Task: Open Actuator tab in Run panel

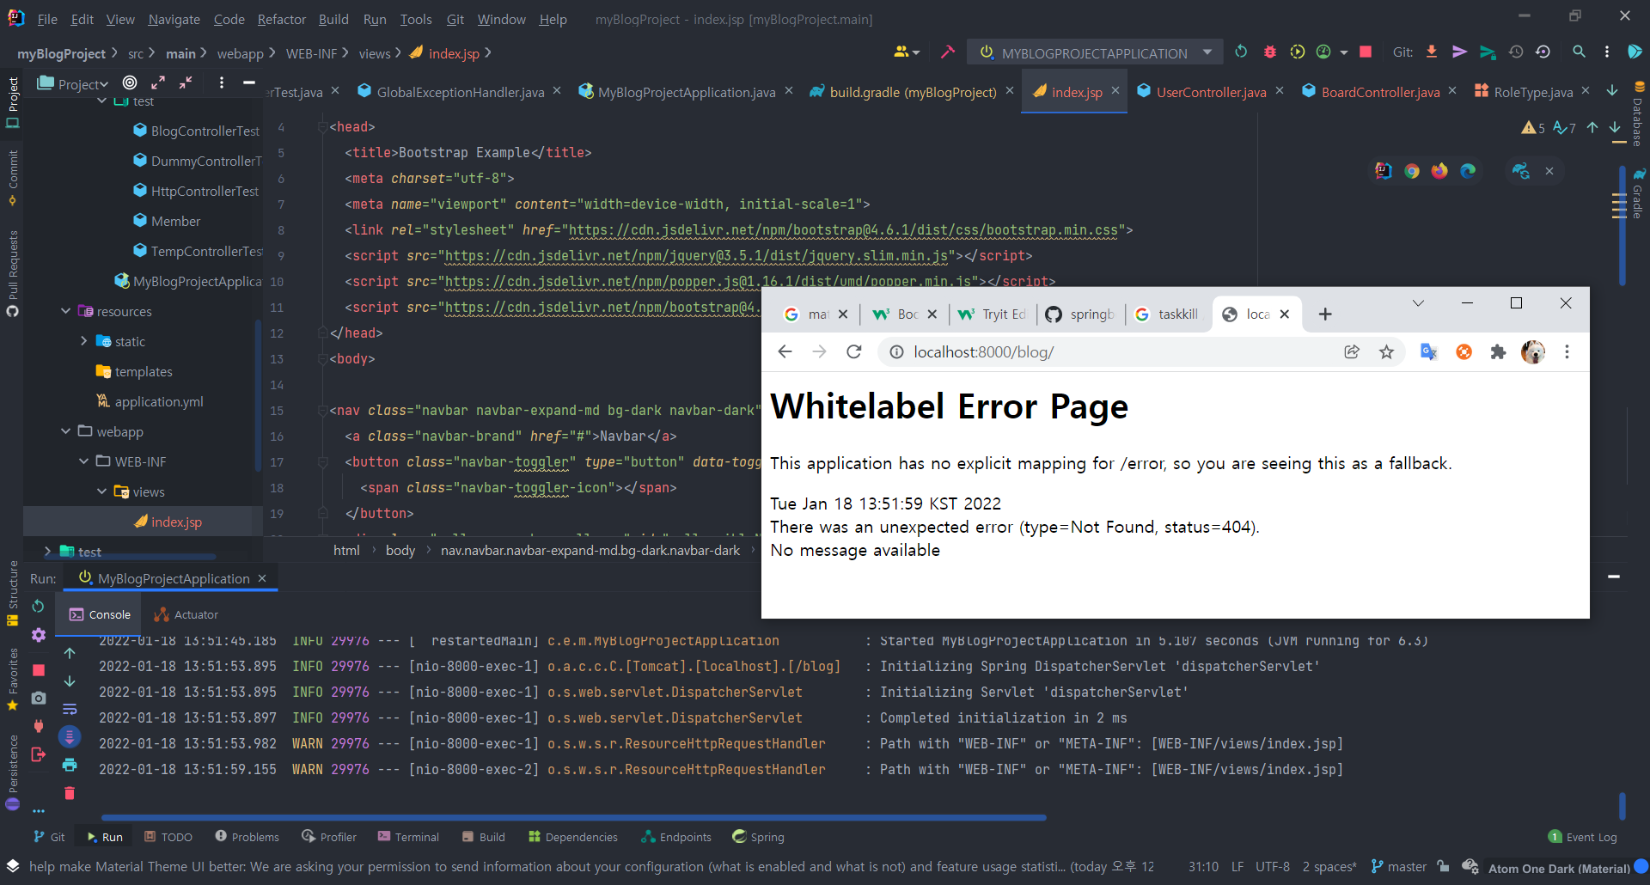Action: point(186,614)
